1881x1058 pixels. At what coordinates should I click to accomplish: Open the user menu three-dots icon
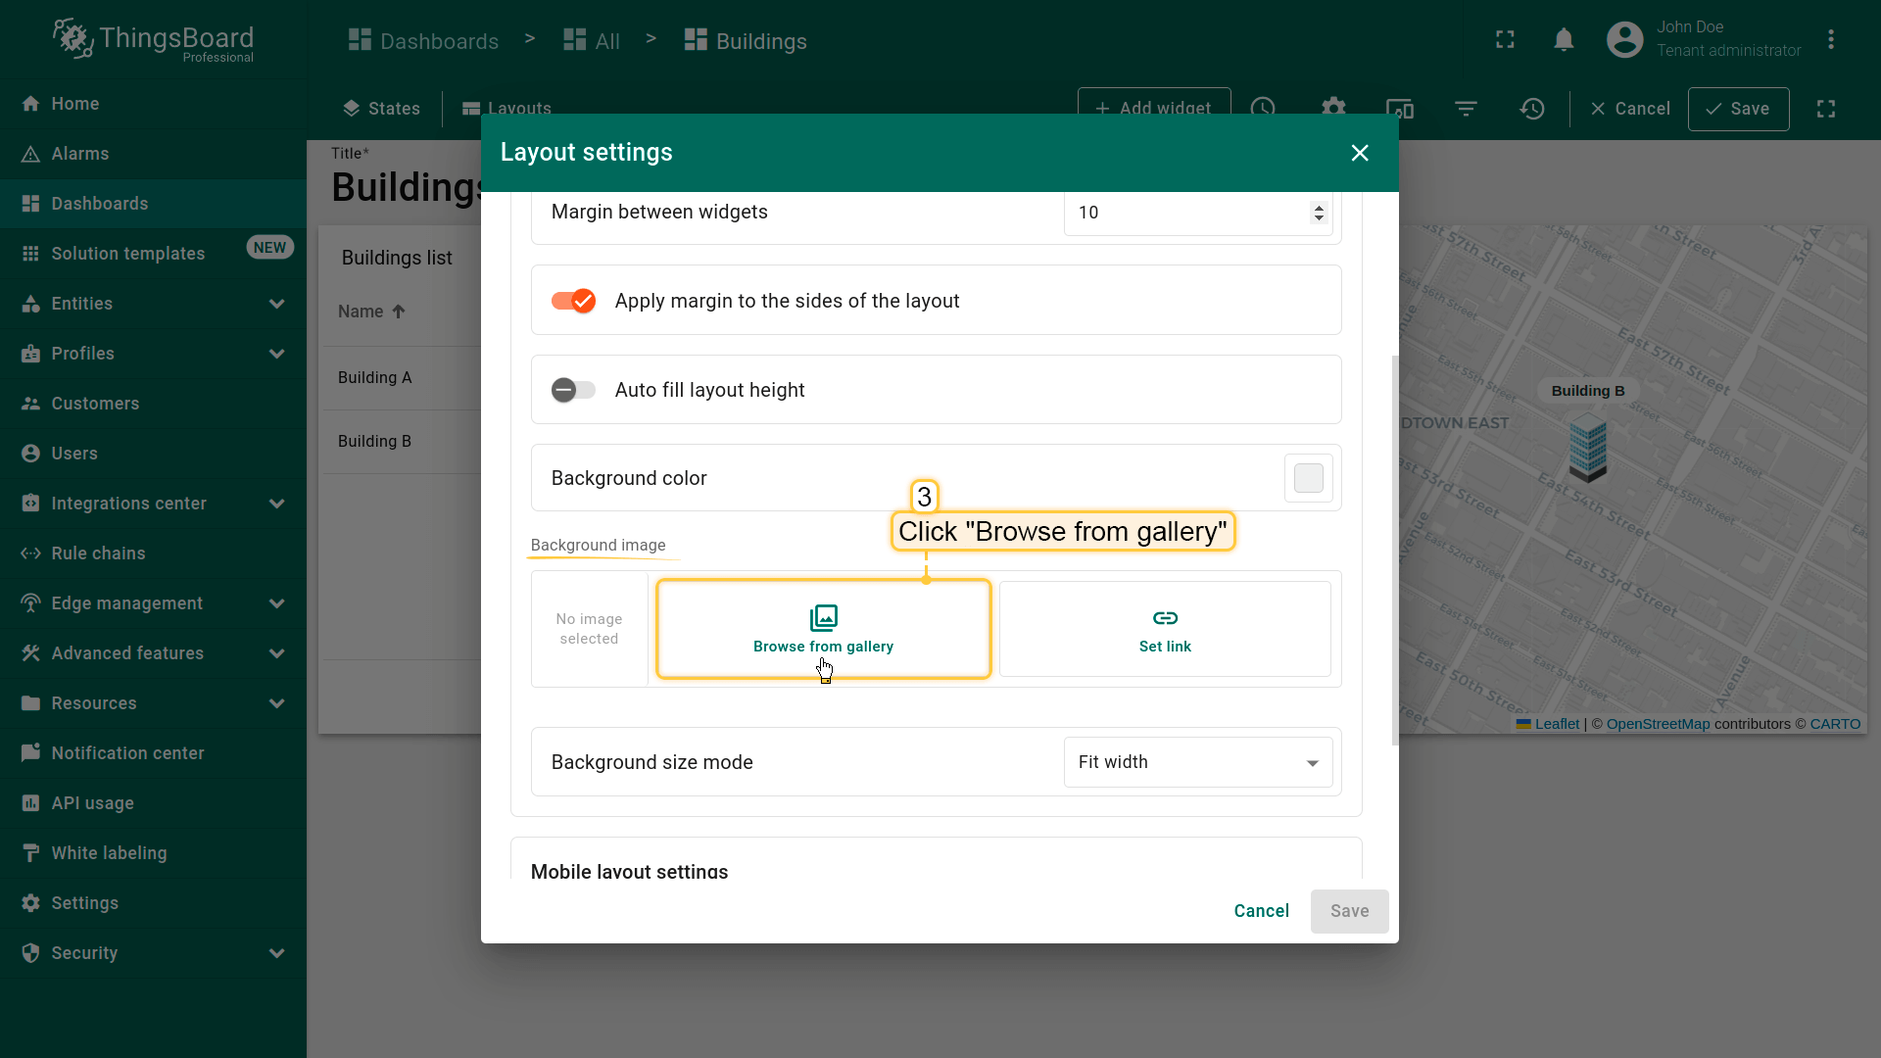[x=1830, y=40]
